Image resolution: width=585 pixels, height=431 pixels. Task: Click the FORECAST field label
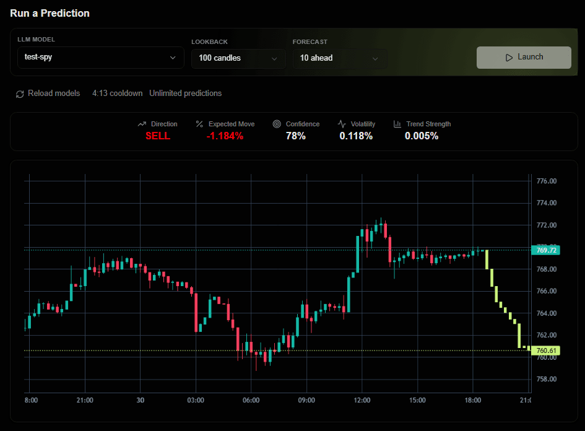[310, 41]
